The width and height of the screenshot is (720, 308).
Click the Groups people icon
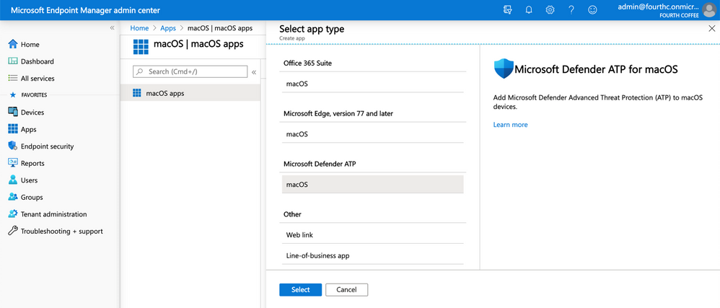coord(13,197)
